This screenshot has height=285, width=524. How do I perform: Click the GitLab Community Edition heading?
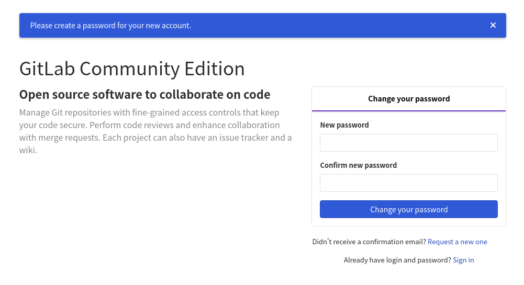(132, 69)
